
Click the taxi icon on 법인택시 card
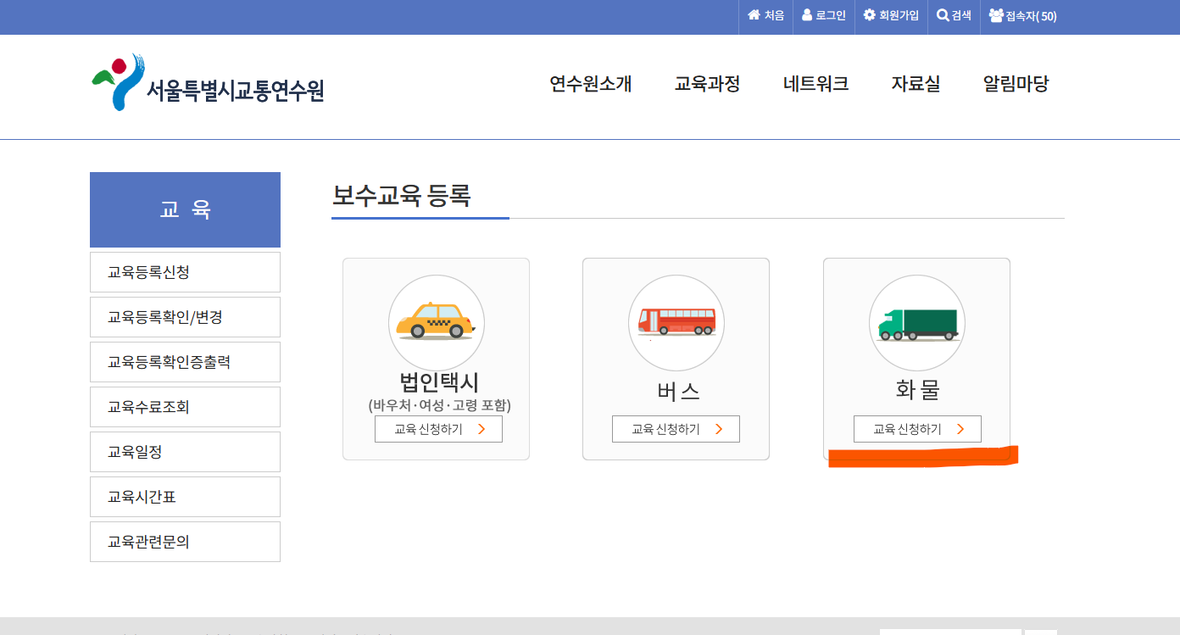[x=437, y=322]
